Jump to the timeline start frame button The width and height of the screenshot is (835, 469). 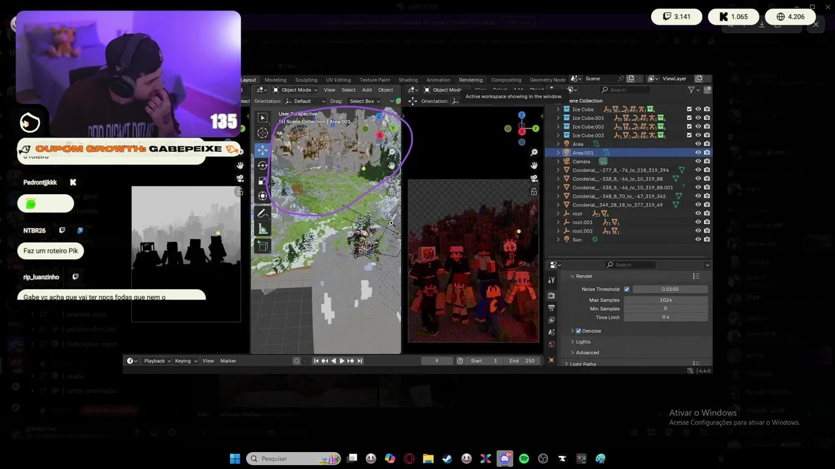[x=316, y=361]
